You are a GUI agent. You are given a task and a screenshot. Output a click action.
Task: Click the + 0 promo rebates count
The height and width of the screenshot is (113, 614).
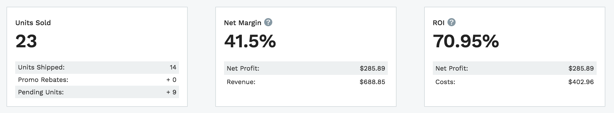coord(171,80)
